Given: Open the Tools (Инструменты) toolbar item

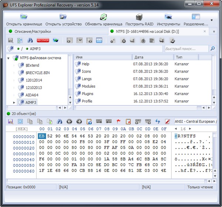Looking at the screenshot, I should (168, 20).
